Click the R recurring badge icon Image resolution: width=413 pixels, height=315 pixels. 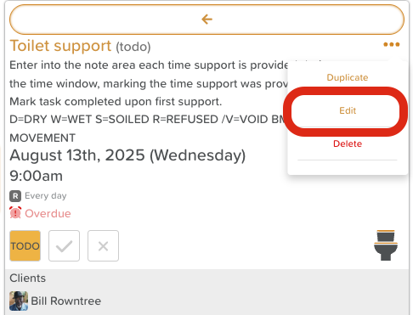[x=15, y=196]
